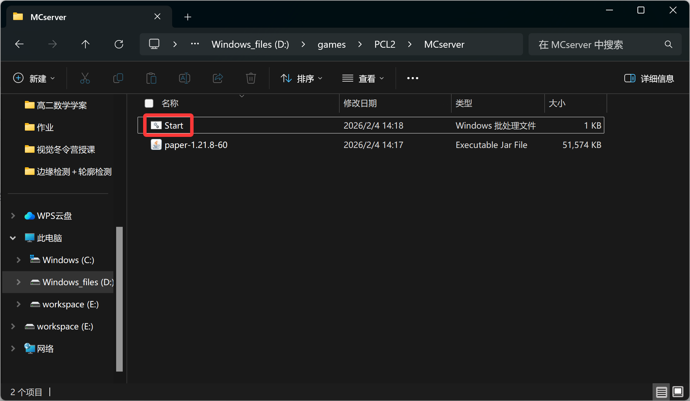Click the Cut scissors icon
The image size is (690, 401).
click(x=85, y=78)
